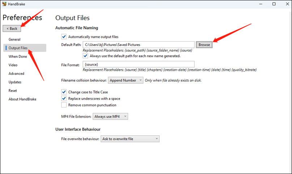Image resolution: width=292 pixels, height=174 pixels.
Task: Enable Remove common punctuation option
Action: 64,105
